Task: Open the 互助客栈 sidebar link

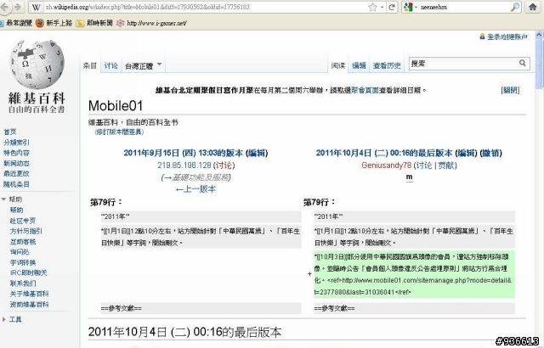Action: tap(23, 241)
